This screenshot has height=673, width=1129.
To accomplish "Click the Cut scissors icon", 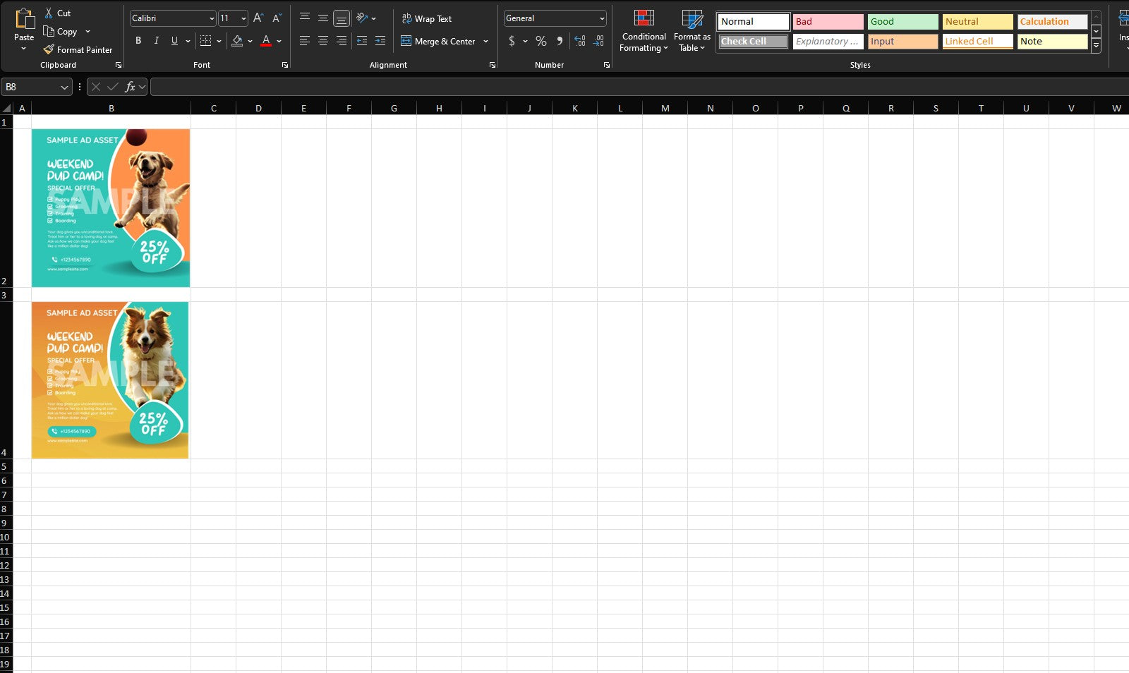I will (x=49, y=13).
